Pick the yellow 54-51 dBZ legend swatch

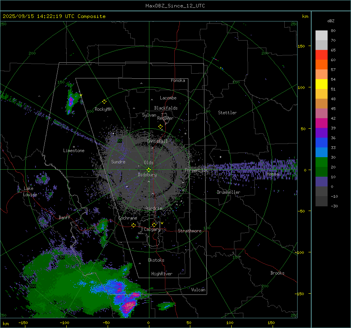(321, 84)
